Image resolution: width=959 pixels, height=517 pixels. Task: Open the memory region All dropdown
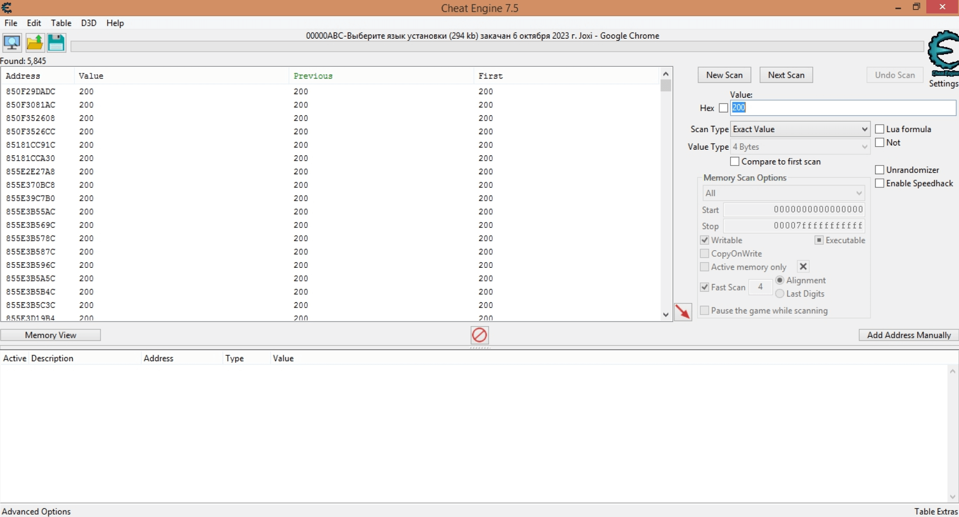click(783, 193)
